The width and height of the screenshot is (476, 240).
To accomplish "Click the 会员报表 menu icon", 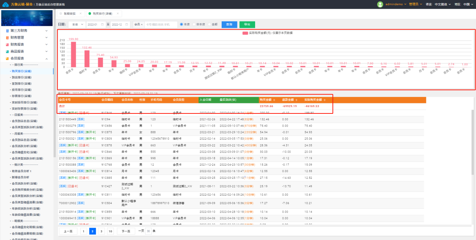I will point(7,58).
